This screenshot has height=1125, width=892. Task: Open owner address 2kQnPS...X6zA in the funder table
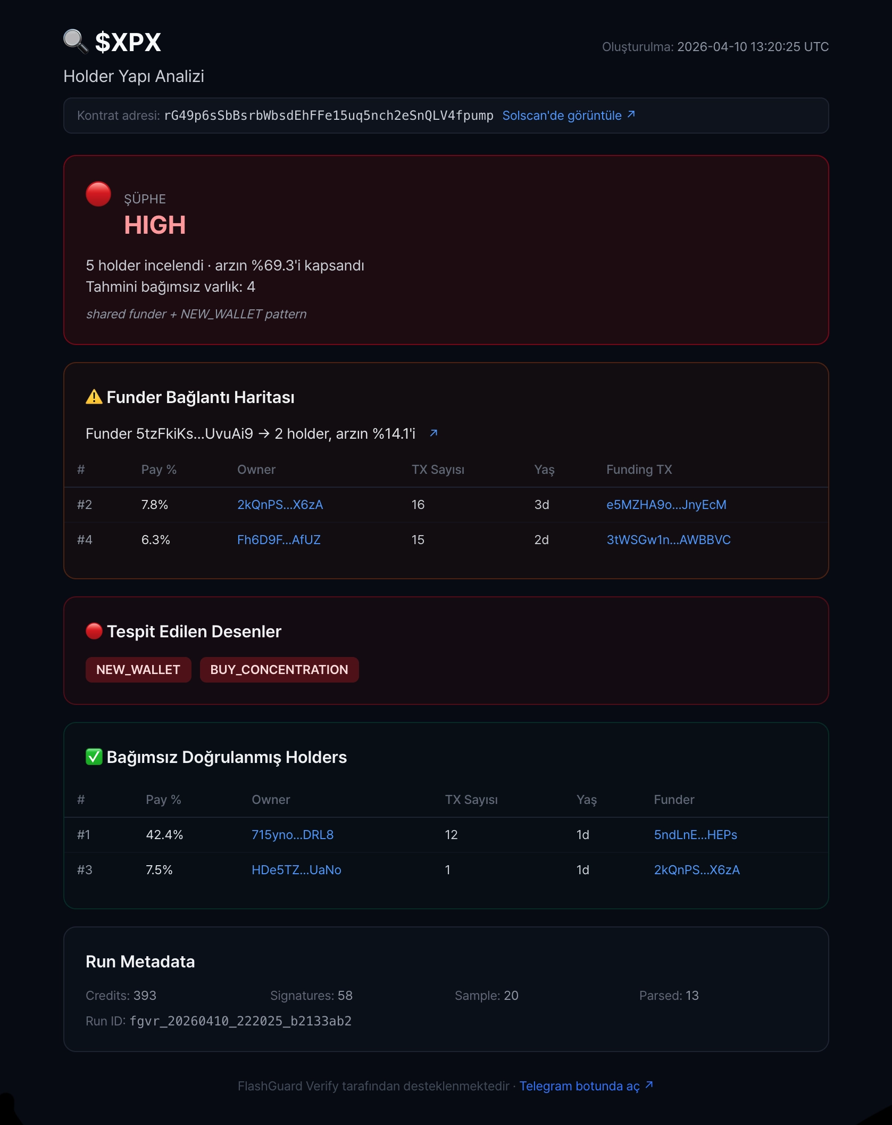[280, 505]
